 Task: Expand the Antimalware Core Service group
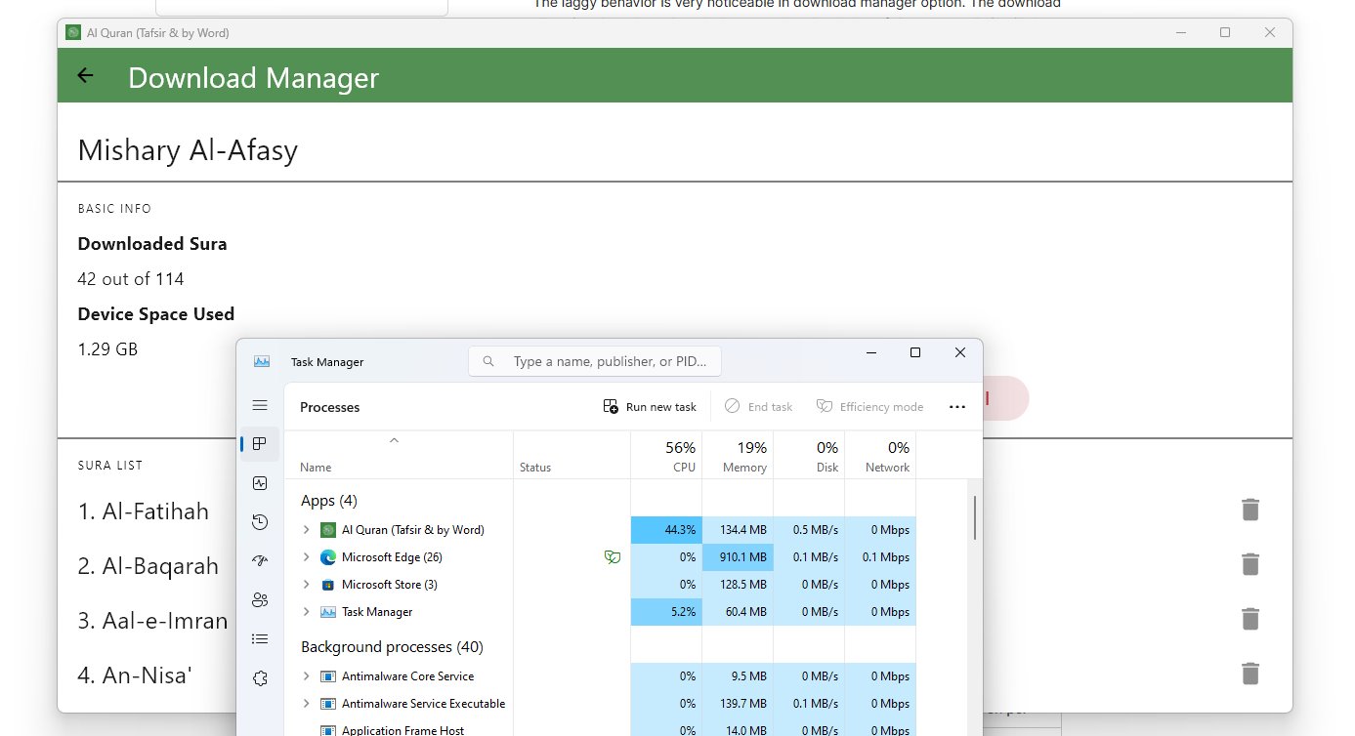tap(306, 676)
